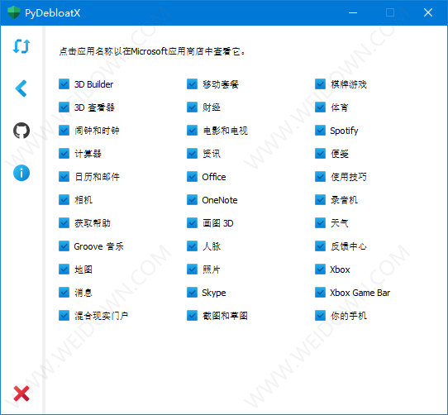The image size is (448, 415).
Task: Uncheck the 天气 checkbox
Action: [320, 223]
